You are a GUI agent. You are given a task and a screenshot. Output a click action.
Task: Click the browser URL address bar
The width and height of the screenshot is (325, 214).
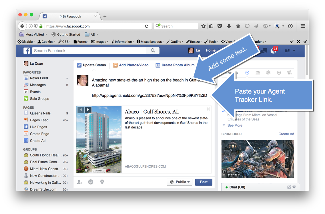pos(93,26)
